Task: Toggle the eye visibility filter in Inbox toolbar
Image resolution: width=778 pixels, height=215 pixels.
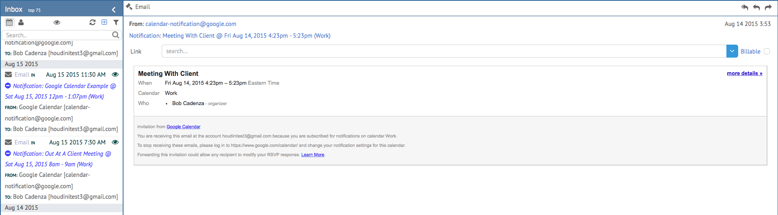Action: click(57, 22)
